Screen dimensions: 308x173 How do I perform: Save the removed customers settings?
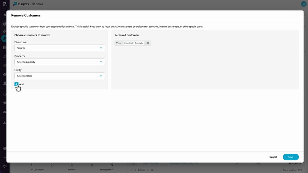tap(291, 157)
